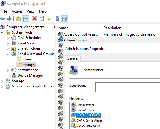Open the File menu
Screen dimensions: 160x129
point(4,11)
